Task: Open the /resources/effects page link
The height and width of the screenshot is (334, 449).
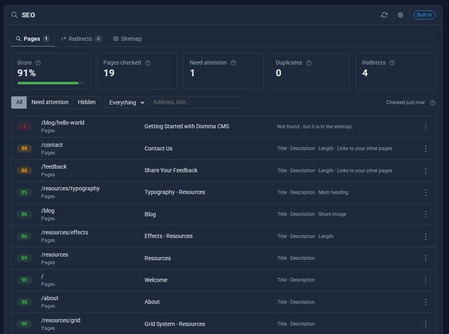Action: click(x=65, y=232)
